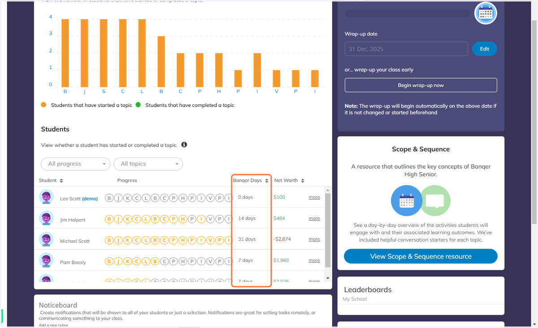Click the V topic circle in Leo Scott's row
This screenshot has height=328, width=538.
click(210, 198)
